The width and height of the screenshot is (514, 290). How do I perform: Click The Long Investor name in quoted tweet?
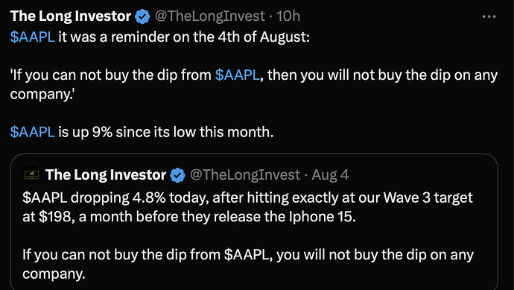click(x=106, y=175)
